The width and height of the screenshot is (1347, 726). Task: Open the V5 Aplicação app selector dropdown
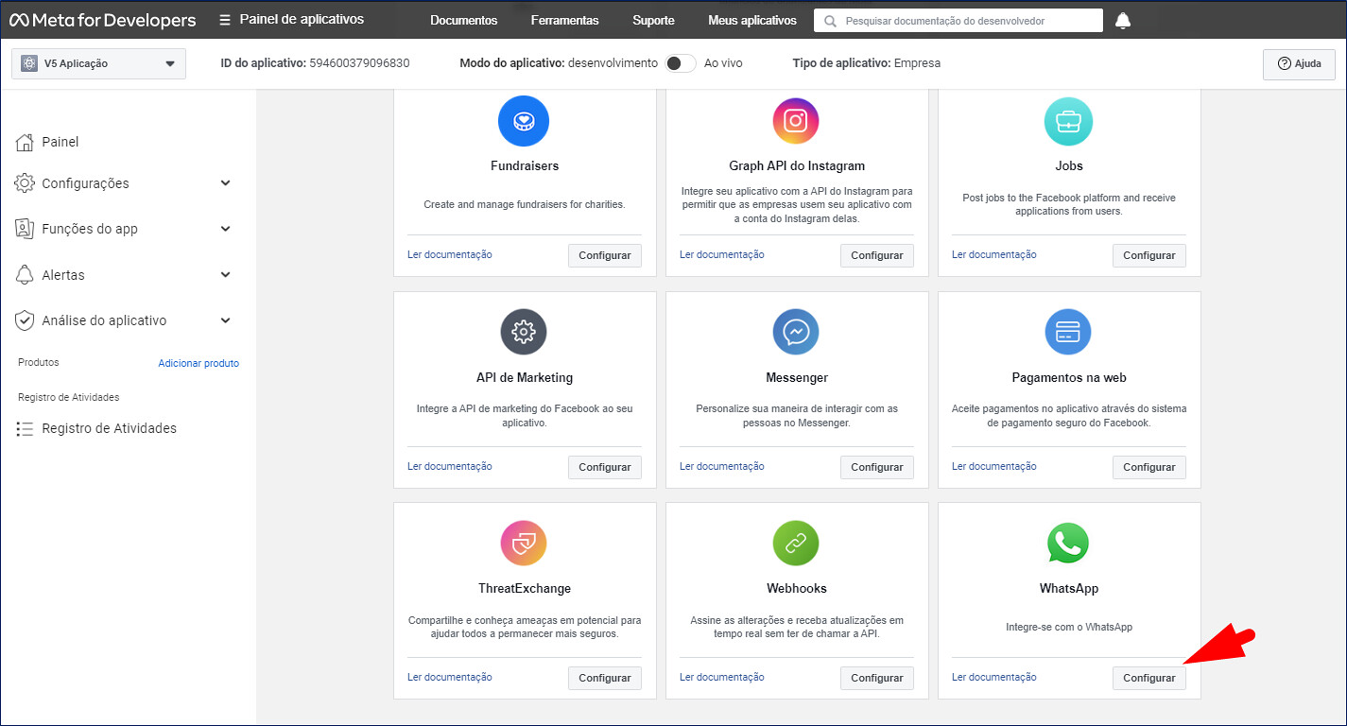click(98, 63)
